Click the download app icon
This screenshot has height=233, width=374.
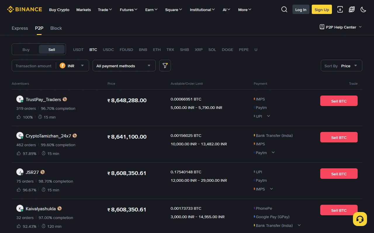click(340, 9)
